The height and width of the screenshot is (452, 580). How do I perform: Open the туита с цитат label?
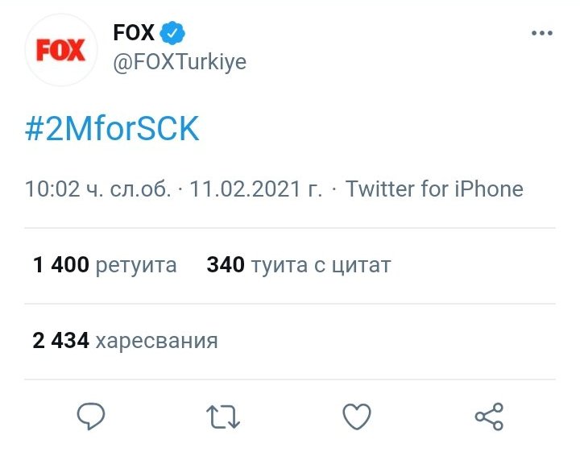(321, 265)
